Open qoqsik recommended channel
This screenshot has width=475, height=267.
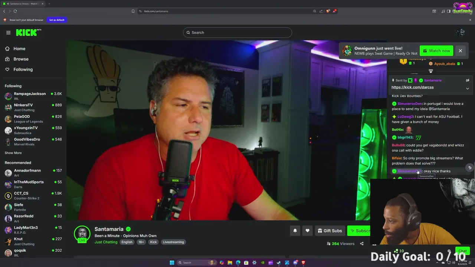[x=33, y=253]
